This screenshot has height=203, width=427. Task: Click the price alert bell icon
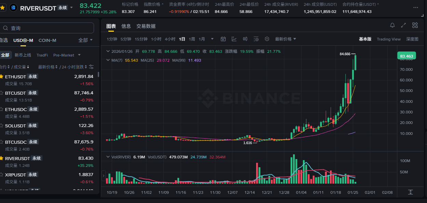pyautogui.click(x=392, y=25)
